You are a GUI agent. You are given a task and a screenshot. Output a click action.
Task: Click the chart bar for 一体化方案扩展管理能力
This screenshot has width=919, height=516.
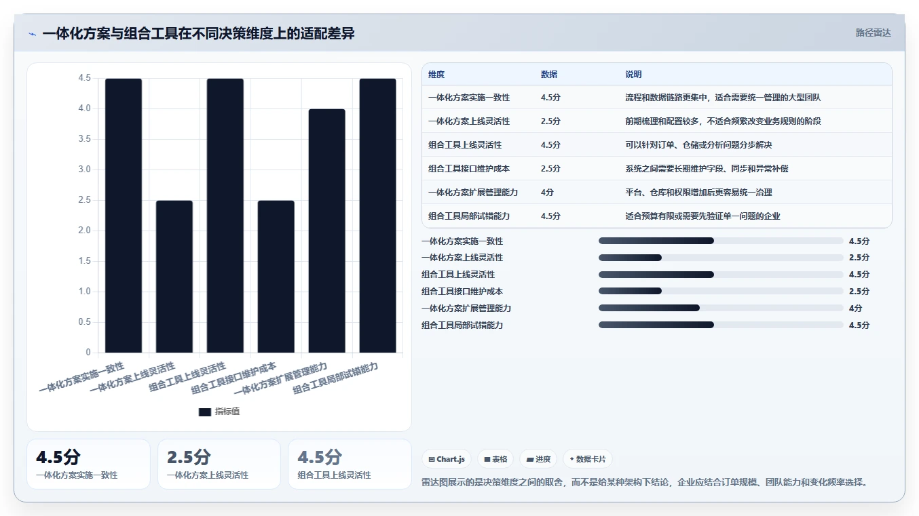(x=327, y=231)
